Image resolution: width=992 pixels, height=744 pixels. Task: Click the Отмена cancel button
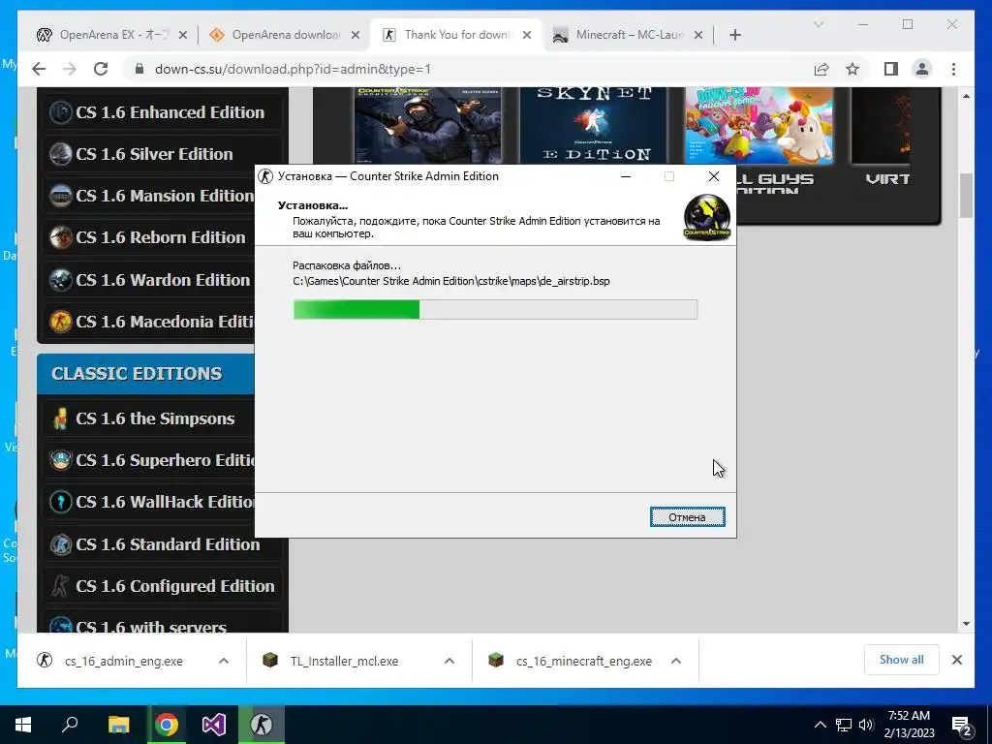(687, 517)
